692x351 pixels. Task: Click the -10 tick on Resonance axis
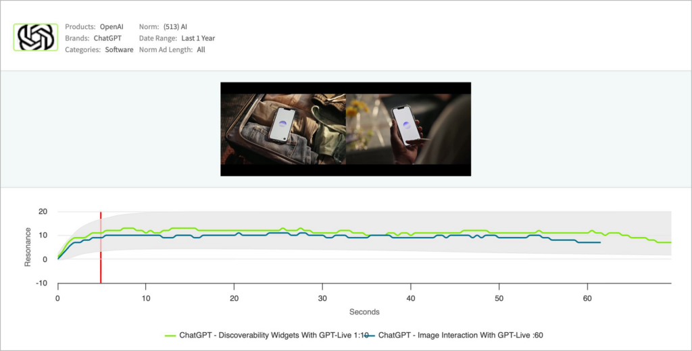click(x=41, y=283)
